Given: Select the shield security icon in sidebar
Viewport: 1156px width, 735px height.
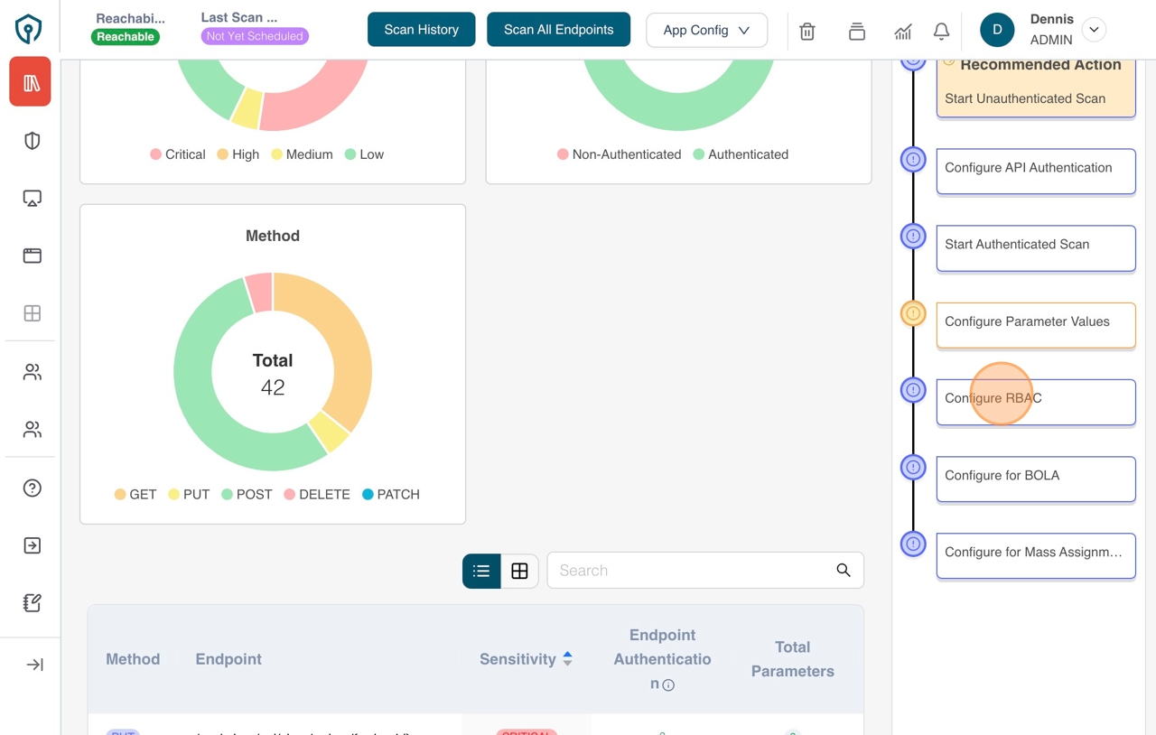Looking at the screenshot, I should click(x=31, y=140).
